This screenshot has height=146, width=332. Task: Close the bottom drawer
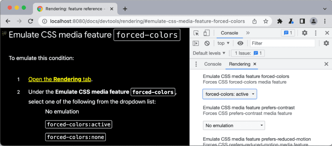pyautogui.click(x=326, y=64)
